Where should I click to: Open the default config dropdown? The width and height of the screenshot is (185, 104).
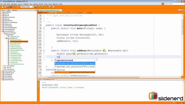click(27, 7)
